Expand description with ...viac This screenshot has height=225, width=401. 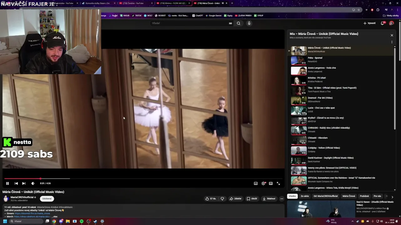click(55, 217)
